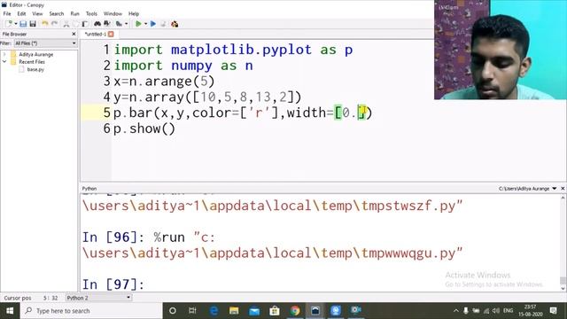Undo using the yellow arrow icon
This screenshot has height=319, width=567.
tap(45, 24)
